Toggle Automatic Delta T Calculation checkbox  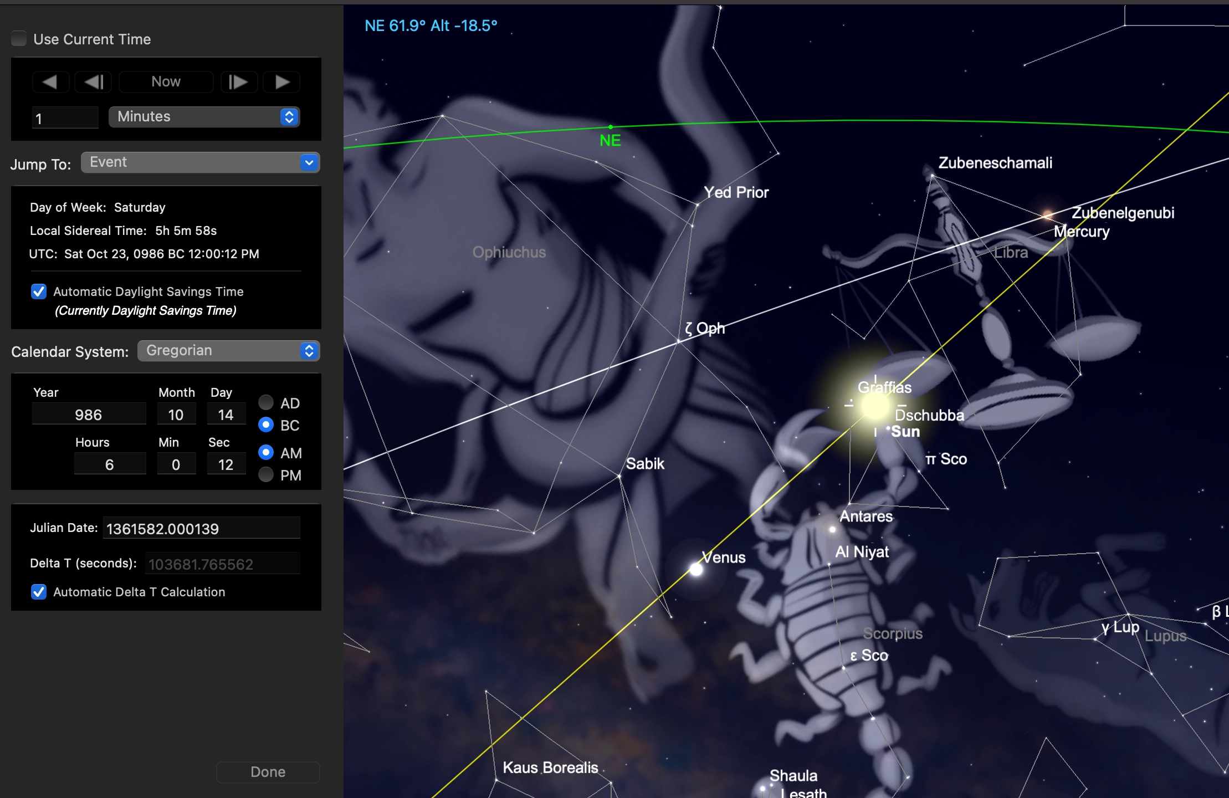point(39,592)
